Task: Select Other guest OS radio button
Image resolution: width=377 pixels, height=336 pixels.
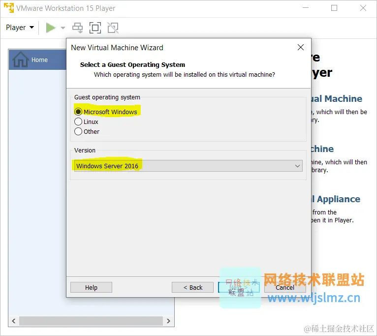Action: tap(78, 131)
